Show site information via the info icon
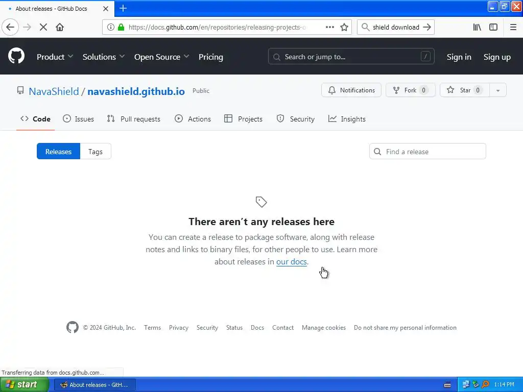 click(x=111, y=27)
